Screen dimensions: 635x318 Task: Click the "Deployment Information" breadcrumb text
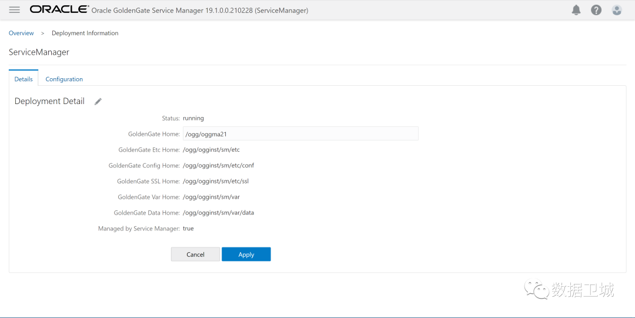point(85,34)
